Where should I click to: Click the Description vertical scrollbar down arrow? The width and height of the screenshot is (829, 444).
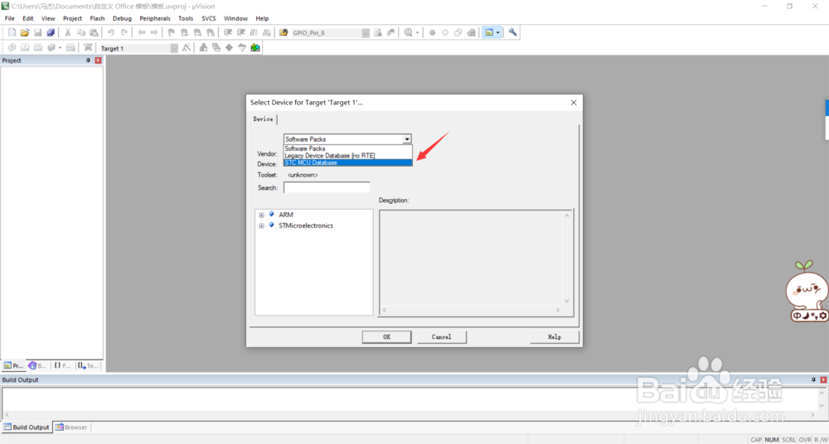[567, 301]
